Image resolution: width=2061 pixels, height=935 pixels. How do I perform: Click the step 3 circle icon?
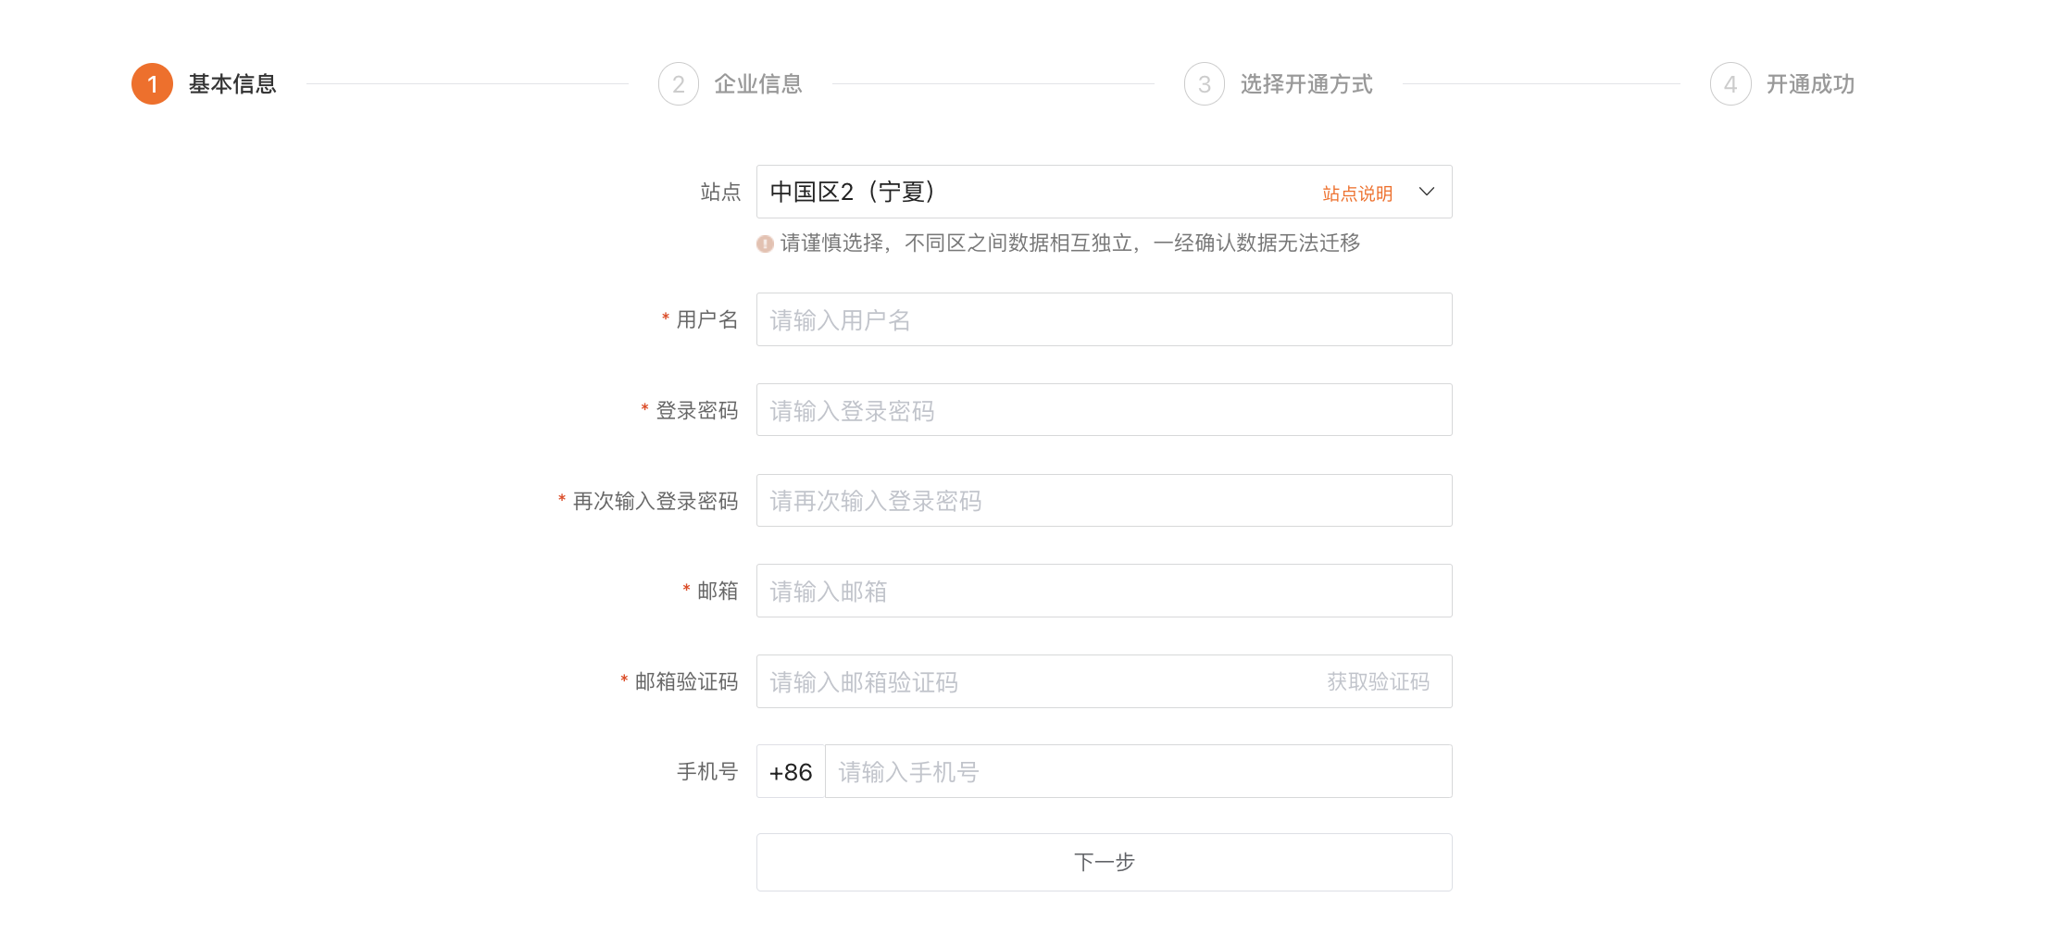[1205, 84]
